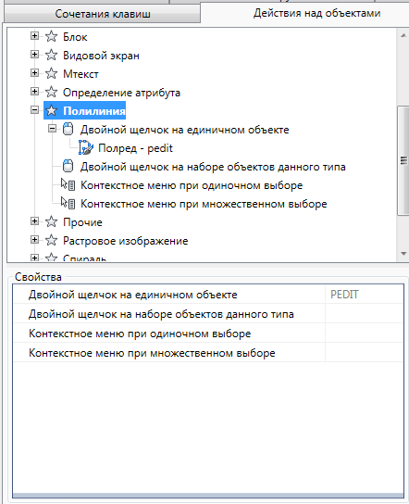
Task: Collapse the Полилиния tree node
Action: [x=34, y=110]
